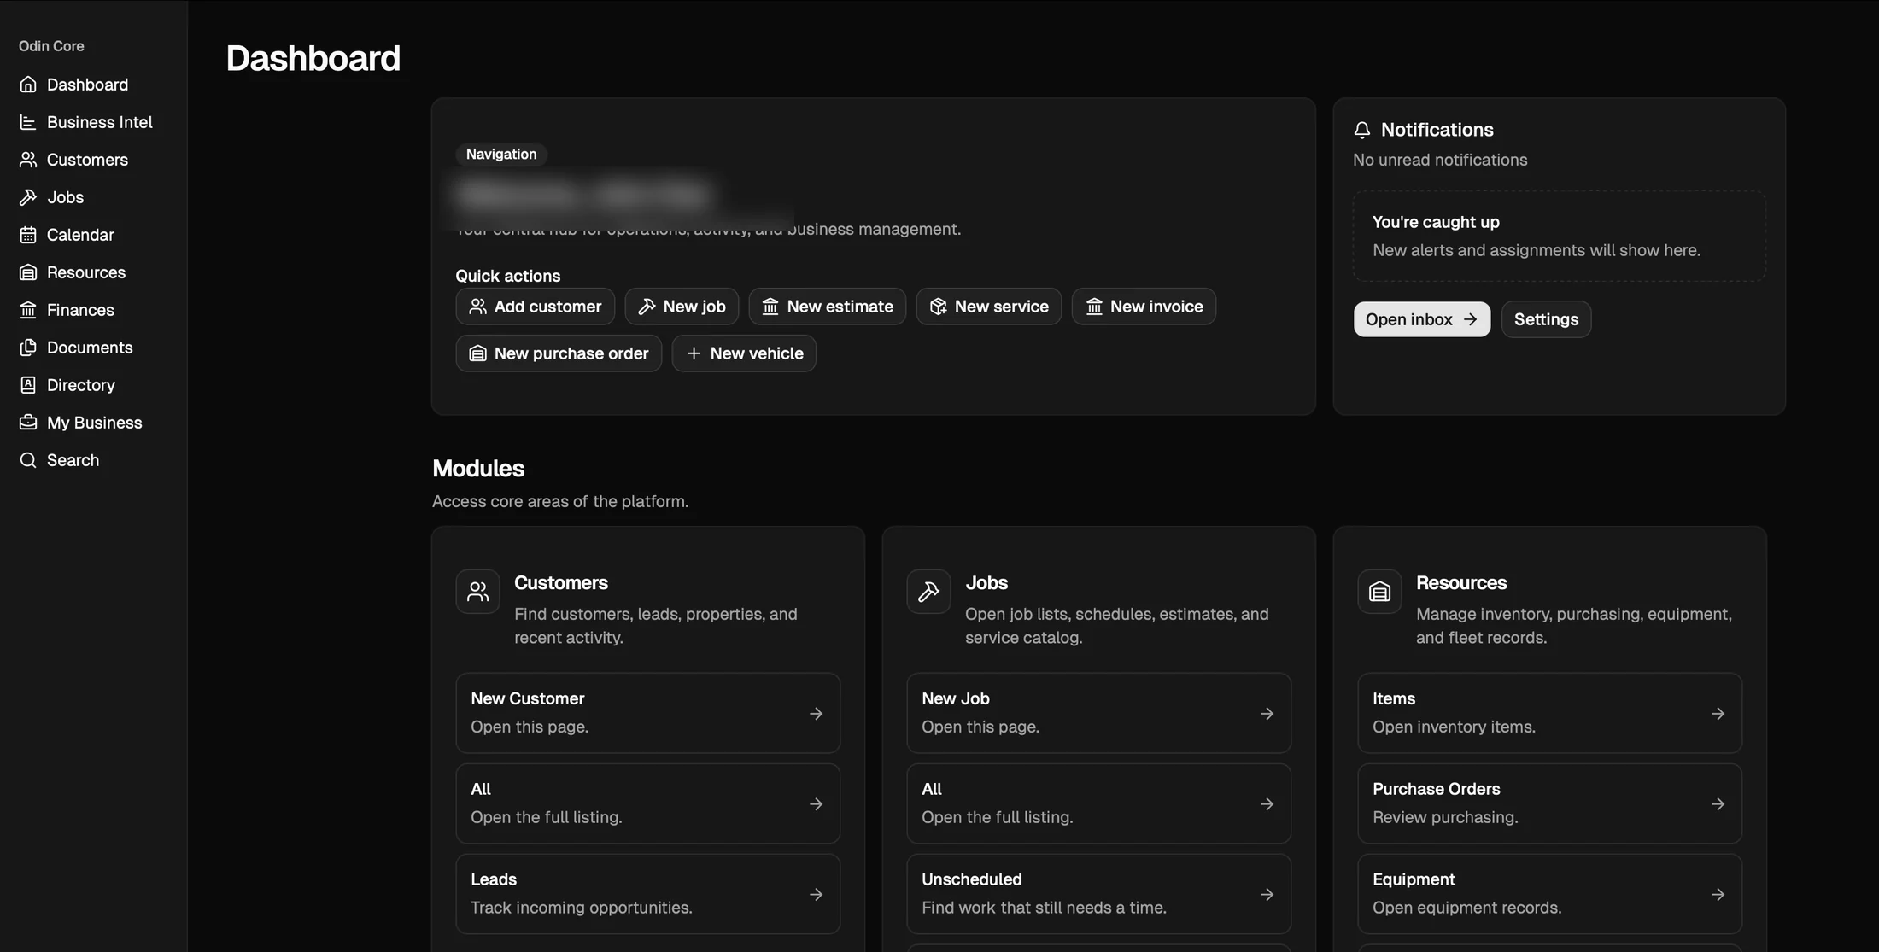Screen dimensions: 1879x952
Task: Open the full jobs listing
Action: (x=1099, y=803)
